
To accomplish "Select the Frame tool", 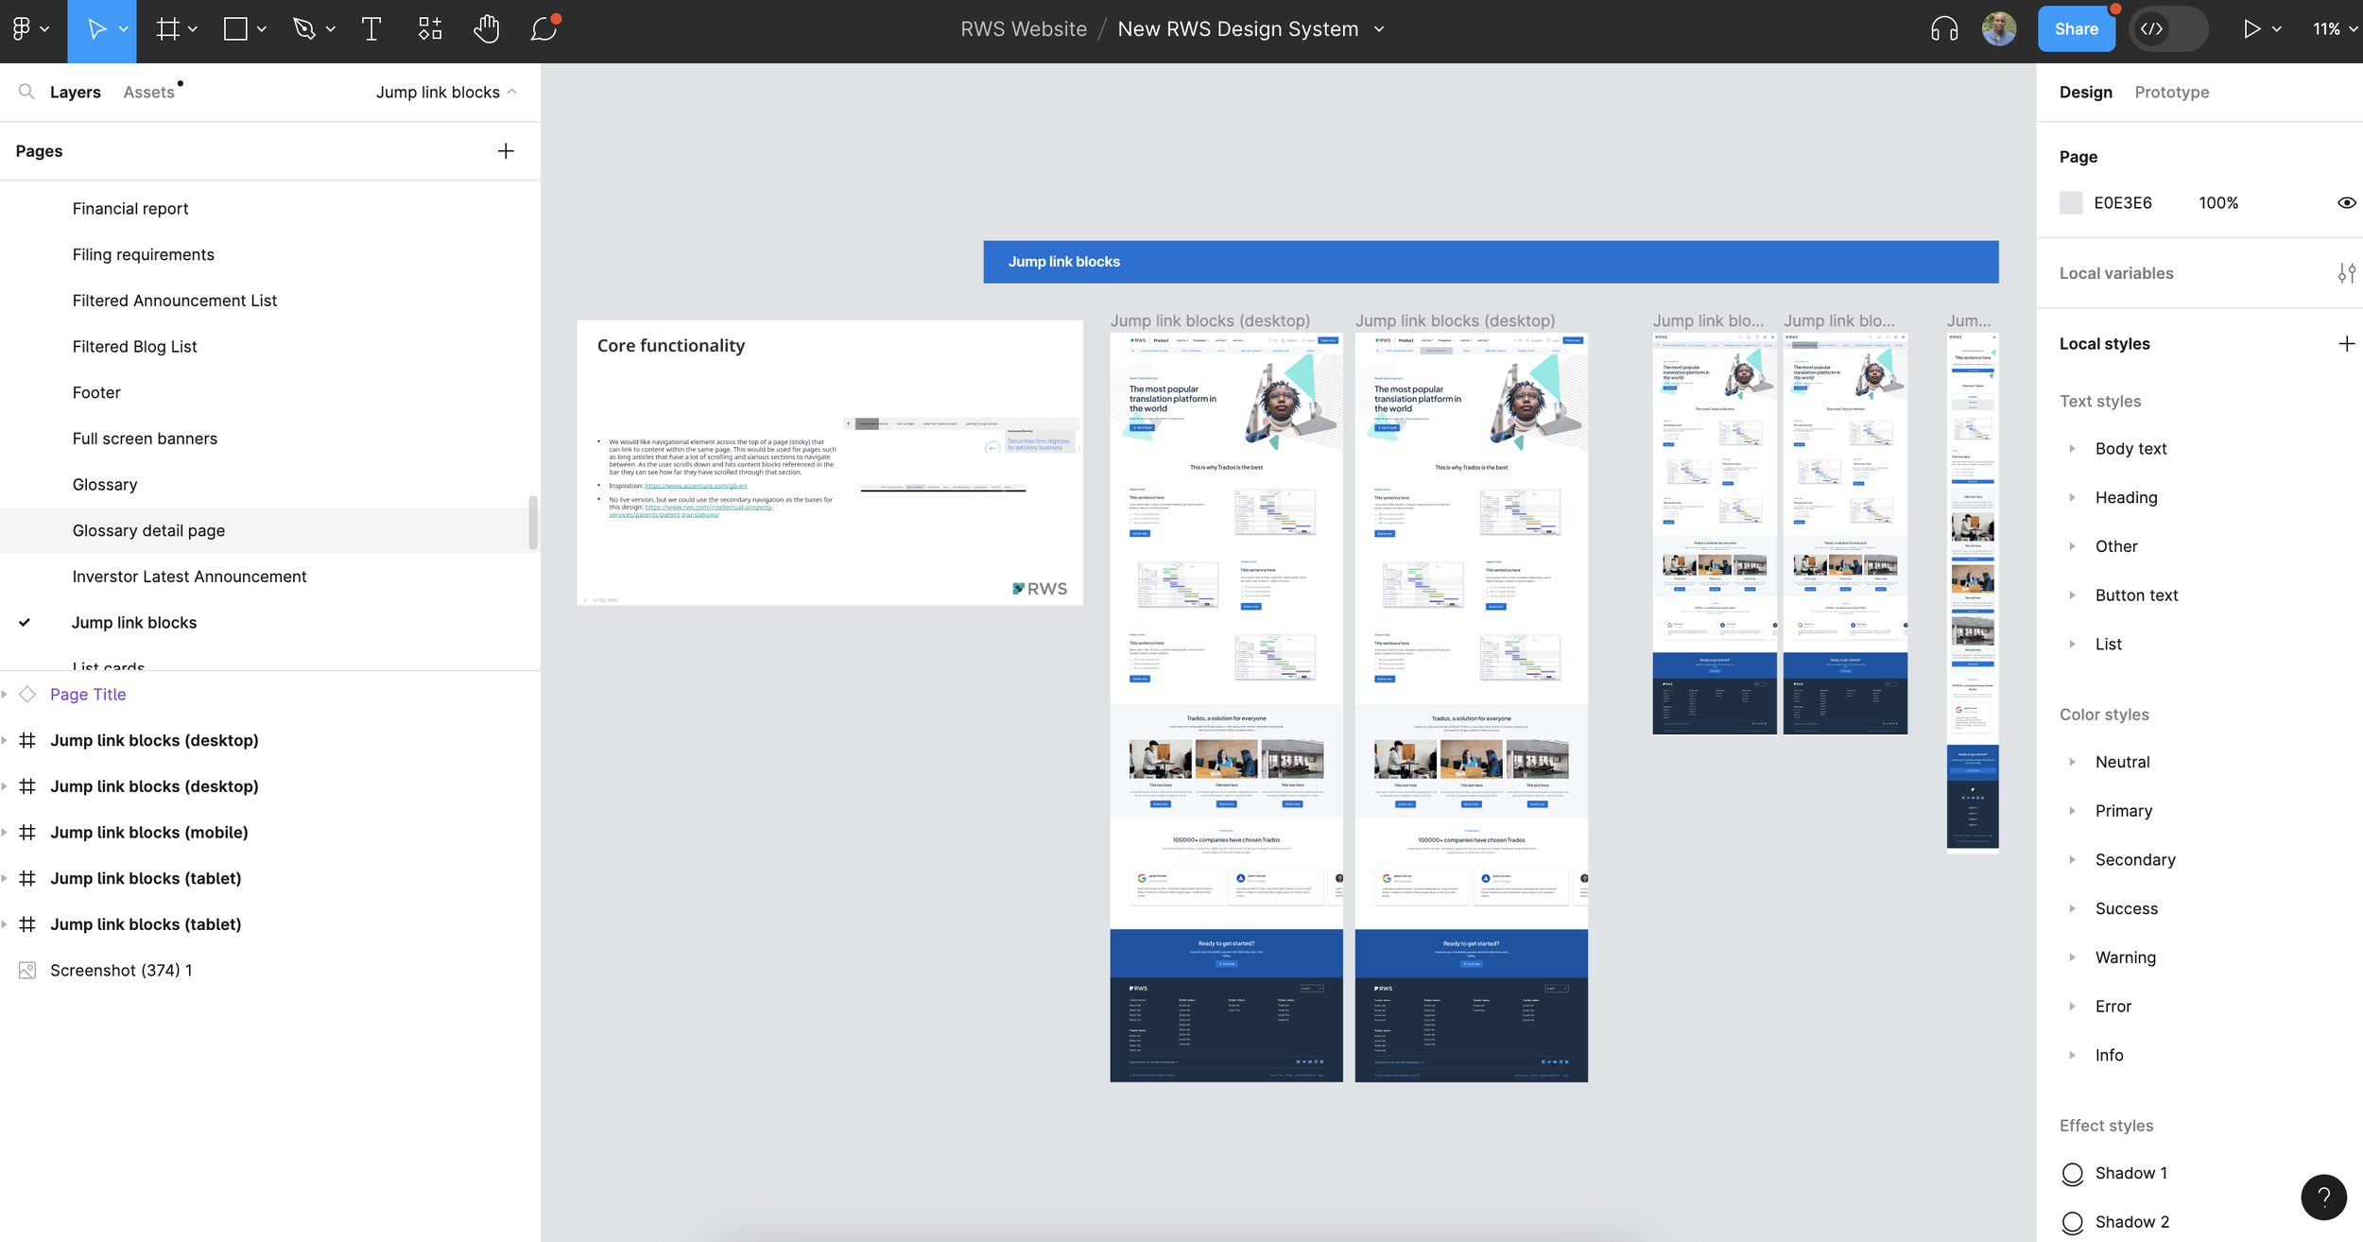I will [167, 29].
